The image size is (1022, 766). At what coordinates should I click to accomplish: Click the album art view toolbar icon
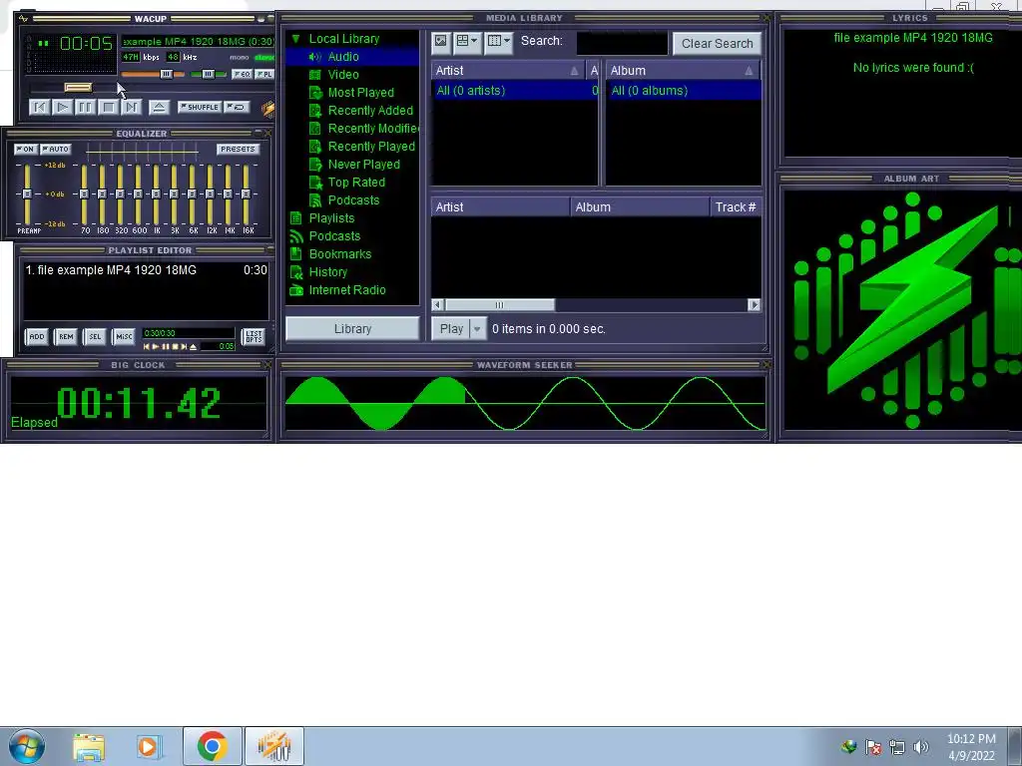pos(440,42)
